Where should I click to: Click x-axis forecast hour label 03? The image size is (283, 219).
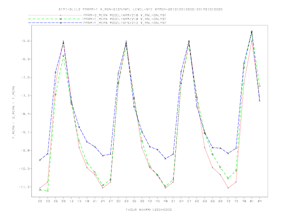pos(48,201)
